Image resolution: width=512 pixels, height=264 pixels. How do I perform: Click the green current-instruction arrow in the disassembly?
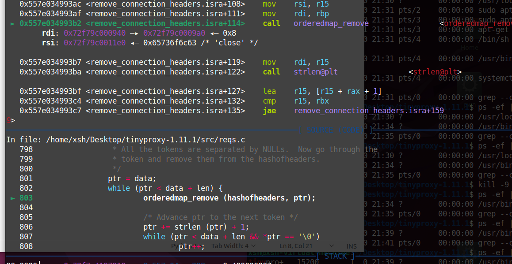[x=12, y=23]
